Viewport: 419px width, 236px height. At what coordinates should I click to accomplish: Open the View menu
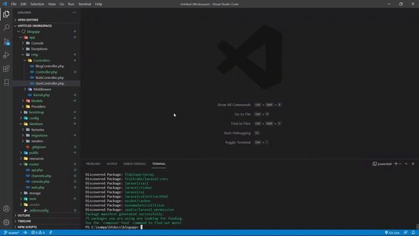52,4
